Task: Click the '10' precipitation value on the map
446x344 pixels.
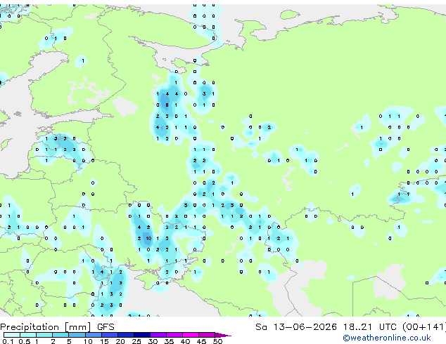Action: pyautogui.click(x=148, y=239)
